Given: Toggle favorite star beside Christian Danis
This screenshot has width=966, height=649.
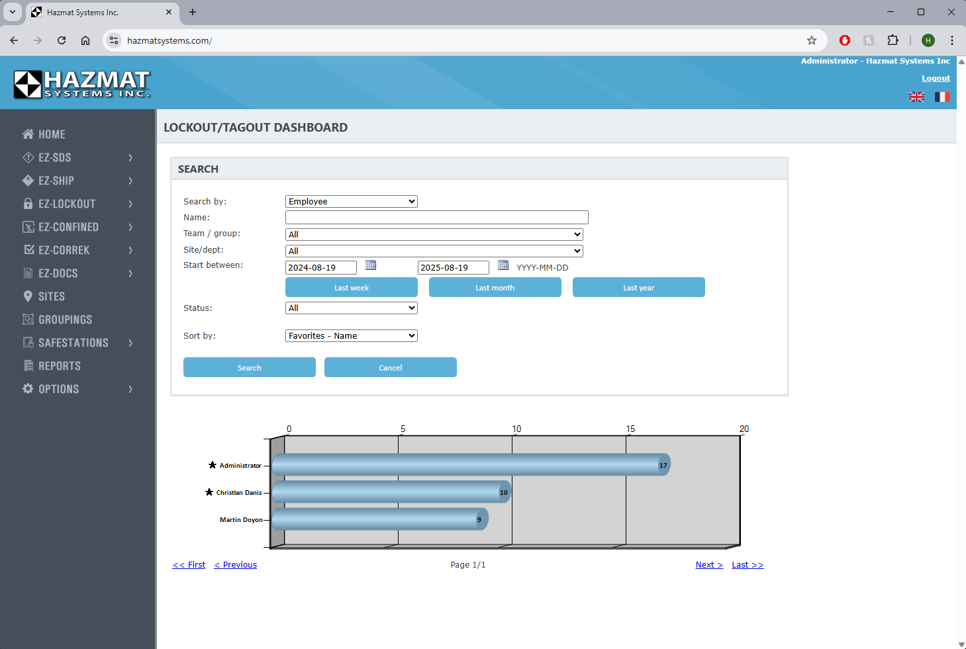Looking at the screenshot, I should pos(209,492).
